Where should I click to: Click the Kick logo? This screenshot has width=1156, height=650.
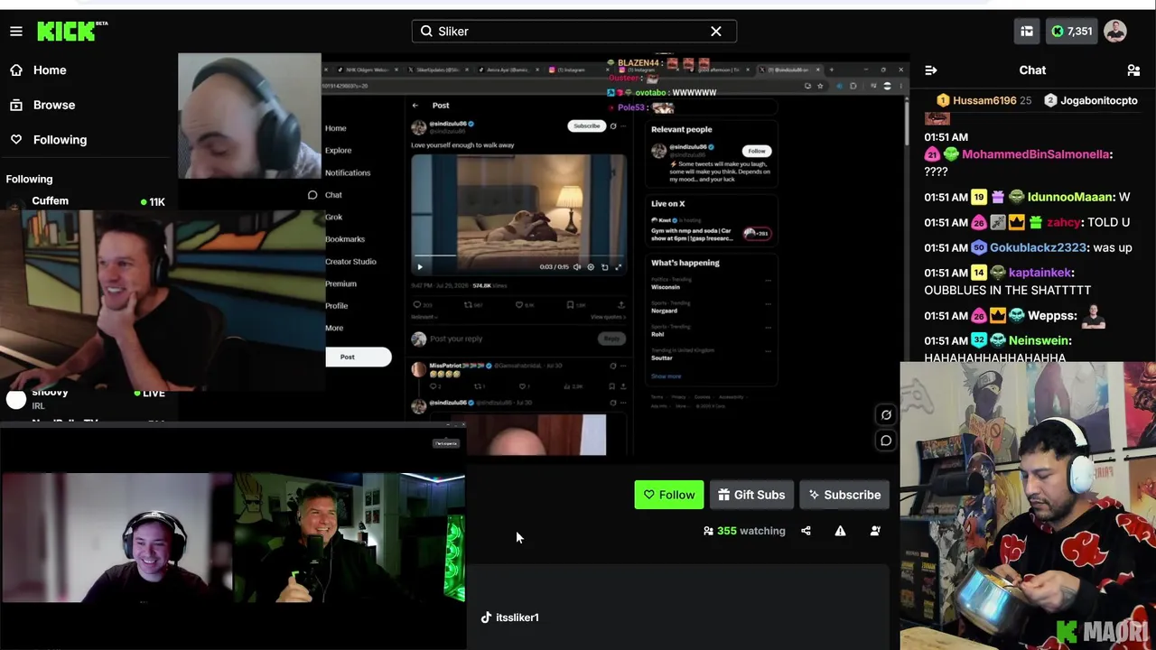click(72, 31)
